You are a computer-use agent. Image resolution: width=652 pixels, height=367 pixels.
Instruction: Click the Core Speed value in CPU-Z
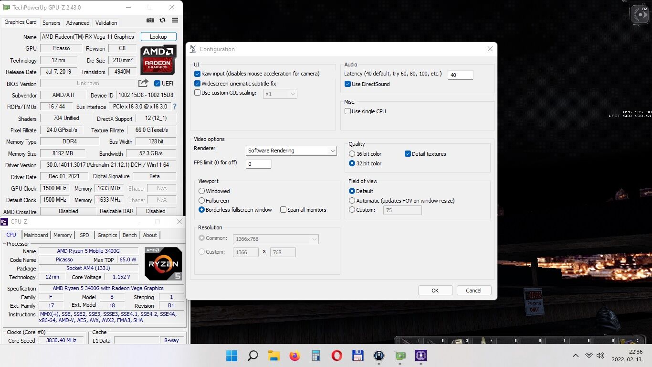point(61,340)
